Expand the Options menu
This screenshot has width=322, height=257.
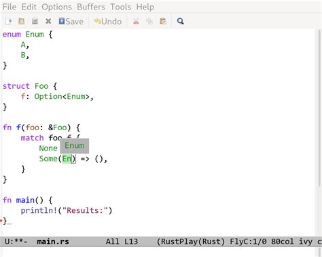pyautogui.click(x=56, y=7)
